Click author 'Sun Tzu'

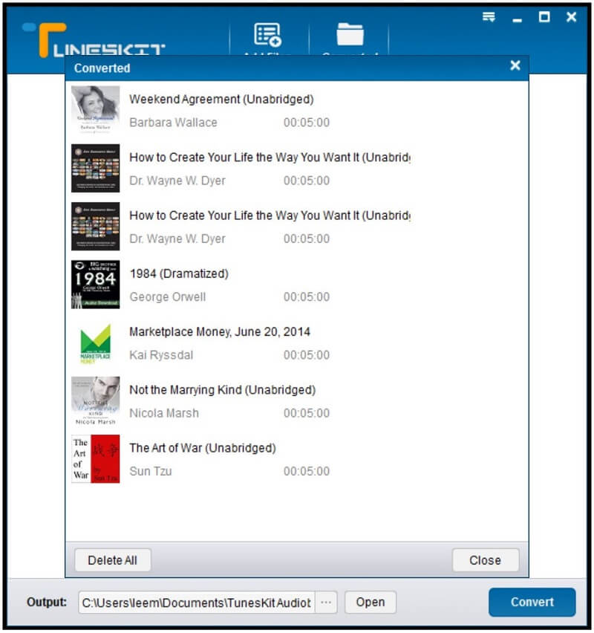[x=151, y=471]
